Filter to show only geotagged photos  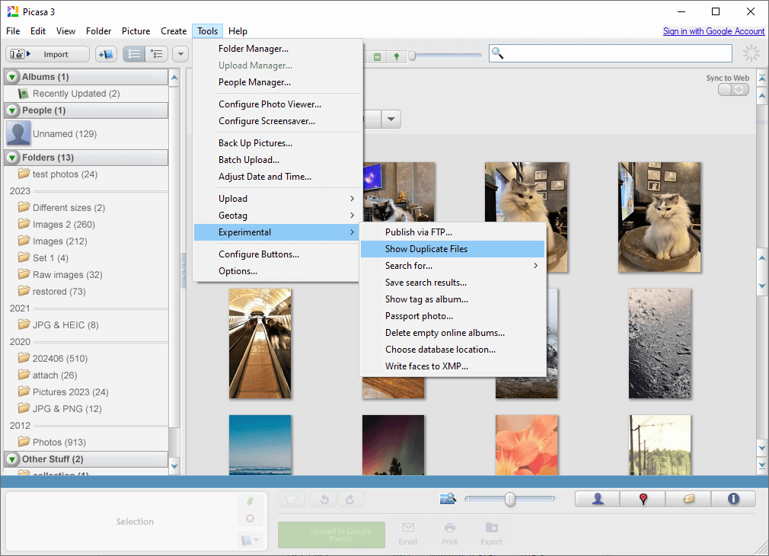point(396,56)
